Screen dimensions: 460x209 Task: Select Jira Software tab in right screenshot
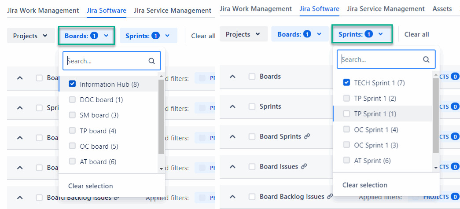tap(320, 9)
